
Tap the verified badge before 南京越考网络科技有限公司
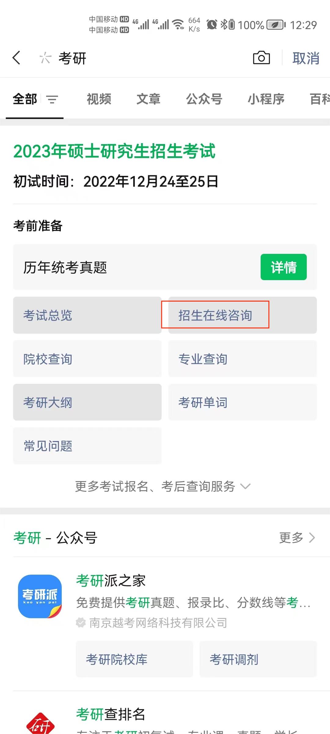coord(81,623)
